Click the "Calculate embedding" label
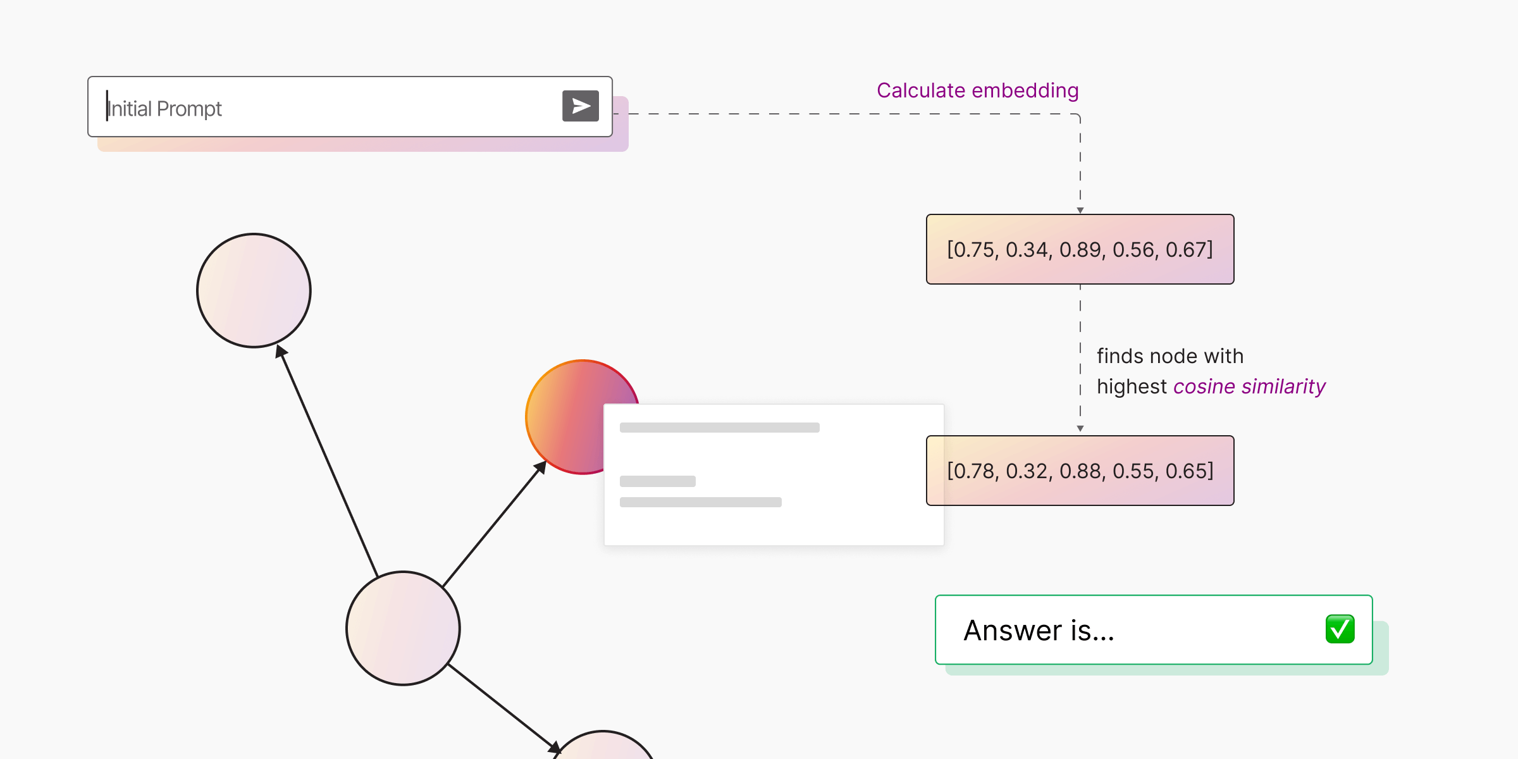Viewport: 1518px width, 759px height. [977, 90]
